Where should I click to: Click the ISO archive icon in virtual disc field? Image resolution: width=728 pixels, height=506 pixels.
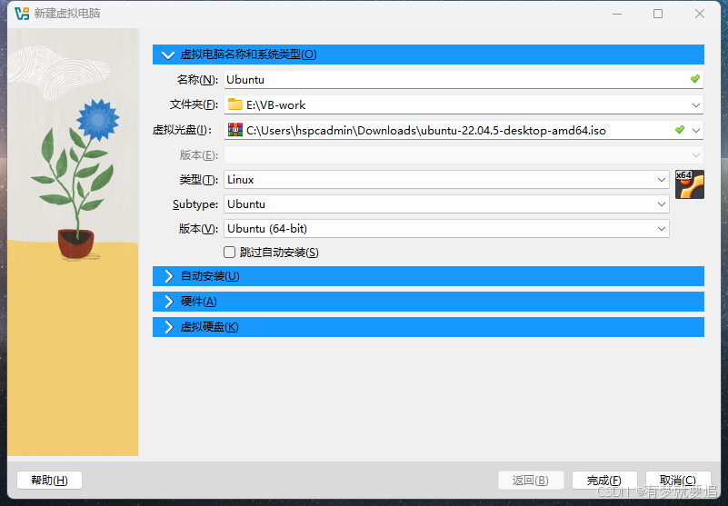click(234, 130)
